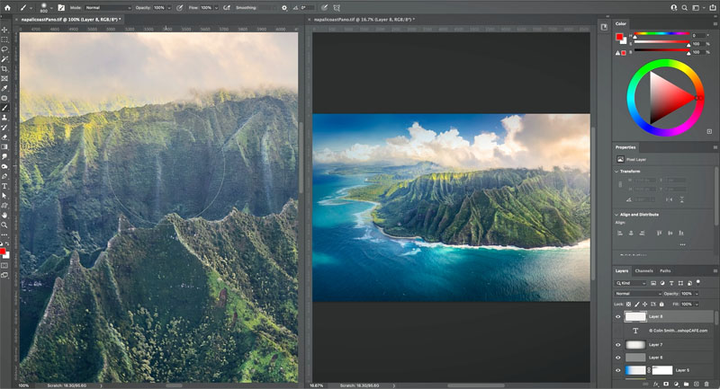Select the Type tool in left toolbar
The width and height of the screenshot is (720, 389).
(4, 186)
